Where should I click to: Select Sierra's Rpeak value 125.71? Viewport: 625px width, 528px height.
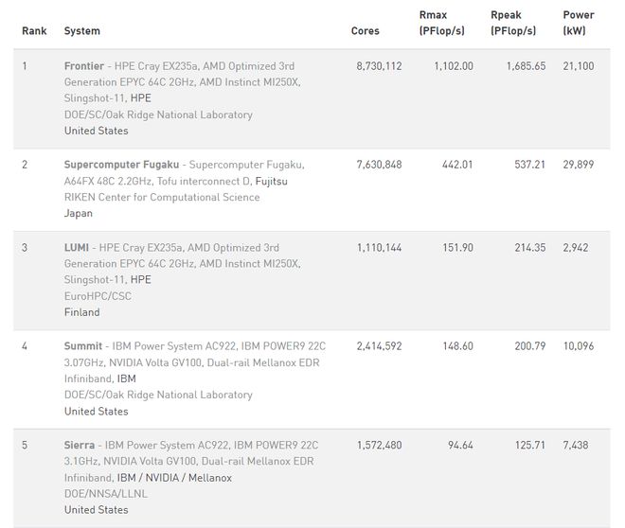tap(530, 445)
